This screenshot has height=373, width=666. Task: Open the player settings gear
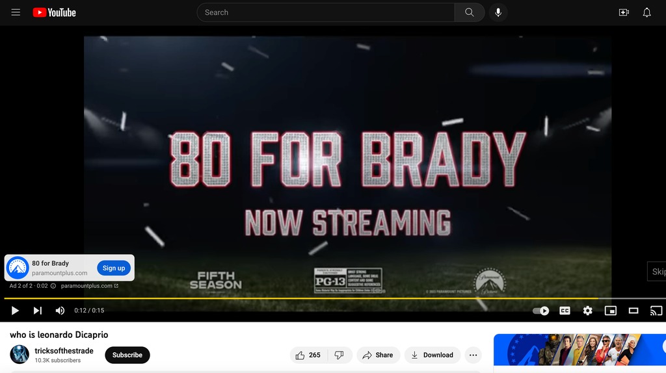tap(587, 311)
